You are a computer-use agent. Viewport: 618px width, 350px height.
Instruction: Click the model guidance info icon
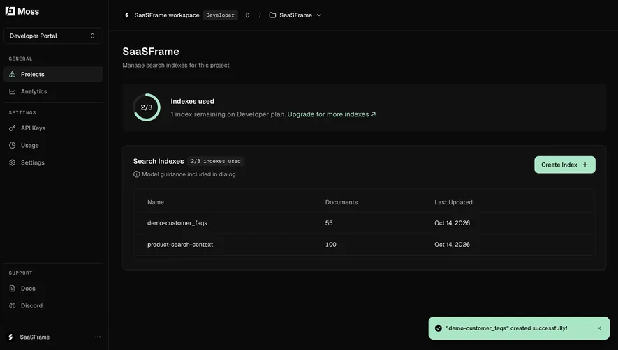click(136, 174)
